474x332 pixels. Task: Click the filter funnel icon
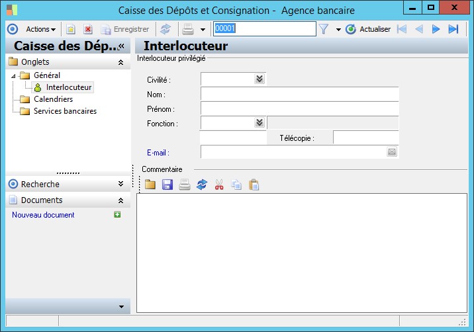pos(324,29)
